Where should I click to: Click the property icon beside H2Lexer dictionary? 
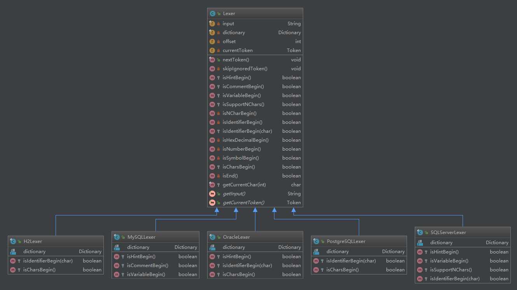pyautogui.click(x=13, y=252)
